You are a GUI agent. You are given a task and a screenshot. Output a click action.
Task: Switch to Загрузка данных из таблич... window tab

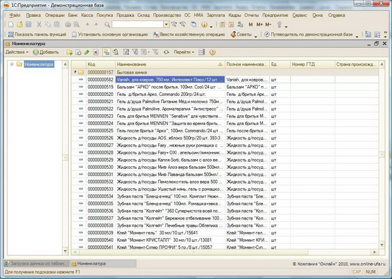[x=37, y=263]
